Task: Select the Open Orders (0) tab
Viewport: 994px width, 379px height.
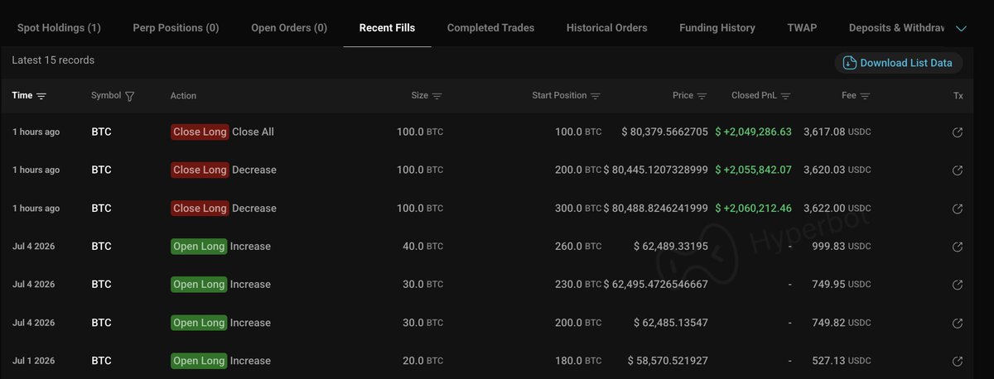Action: 289,27
